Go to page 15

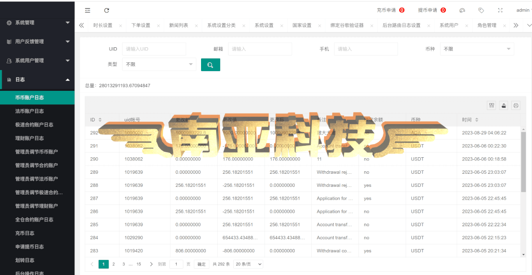coord(138,264)
